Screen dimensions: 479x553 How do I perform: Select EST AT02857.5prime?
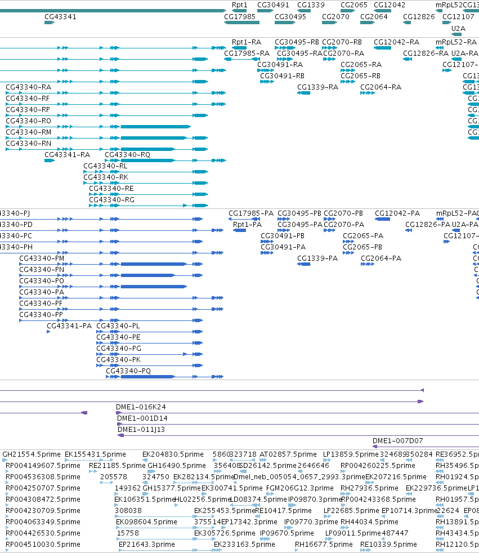[288, 454]
